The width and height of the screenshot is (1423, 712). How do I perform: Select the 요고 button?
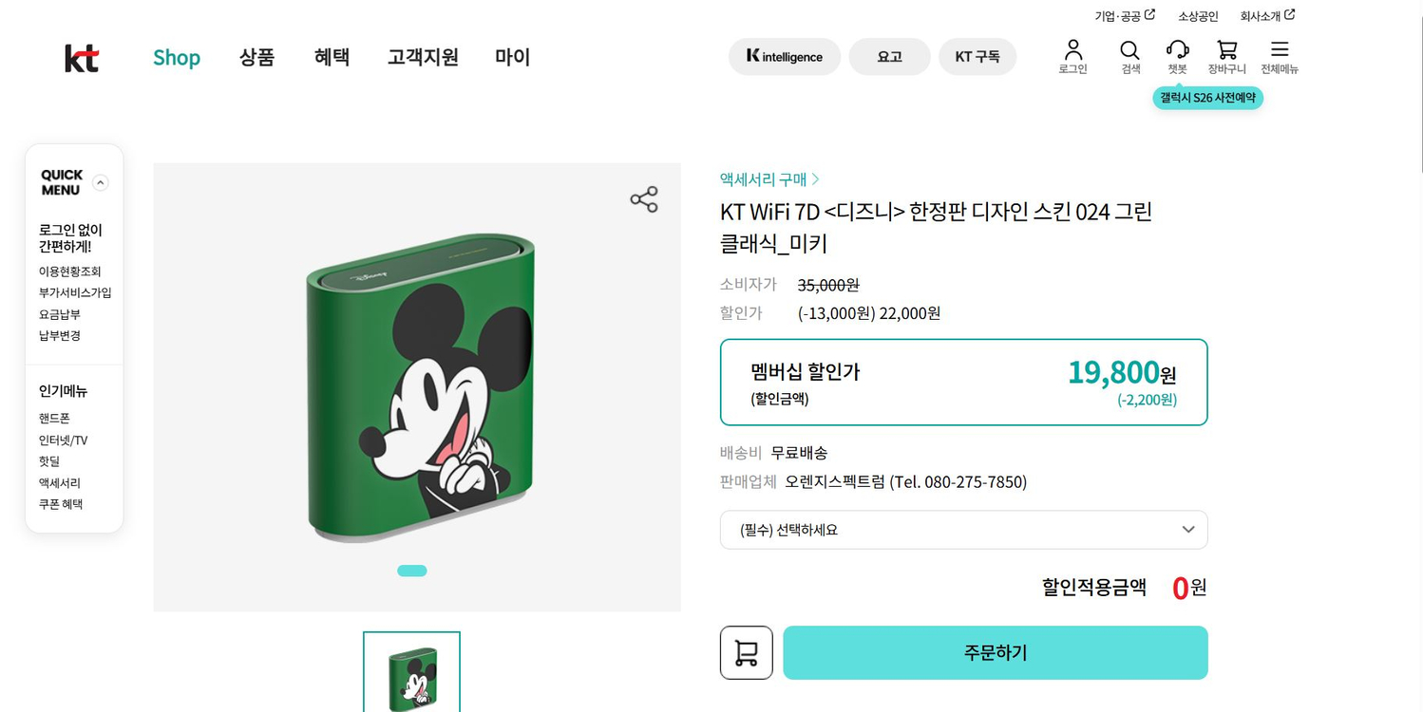pos(889,56)
